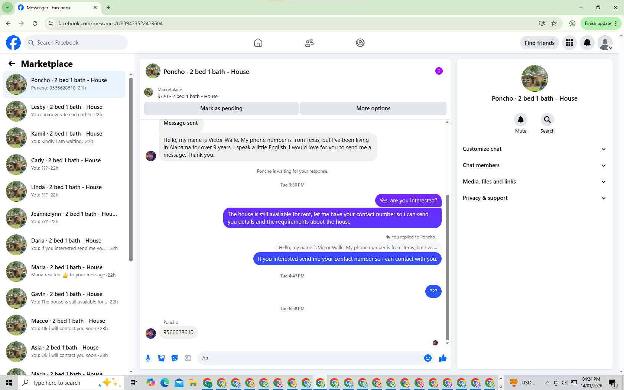Search within the conversation
624x390 pixels.
(x=547, y=120)
